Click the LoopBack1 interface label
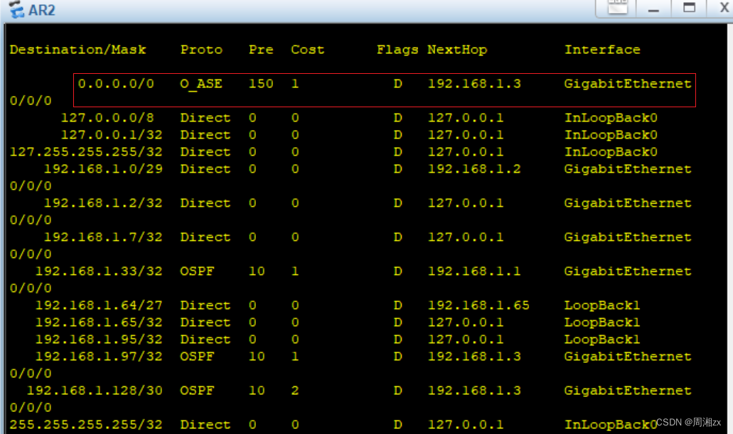The image size is (733, 434). point(602,305)
